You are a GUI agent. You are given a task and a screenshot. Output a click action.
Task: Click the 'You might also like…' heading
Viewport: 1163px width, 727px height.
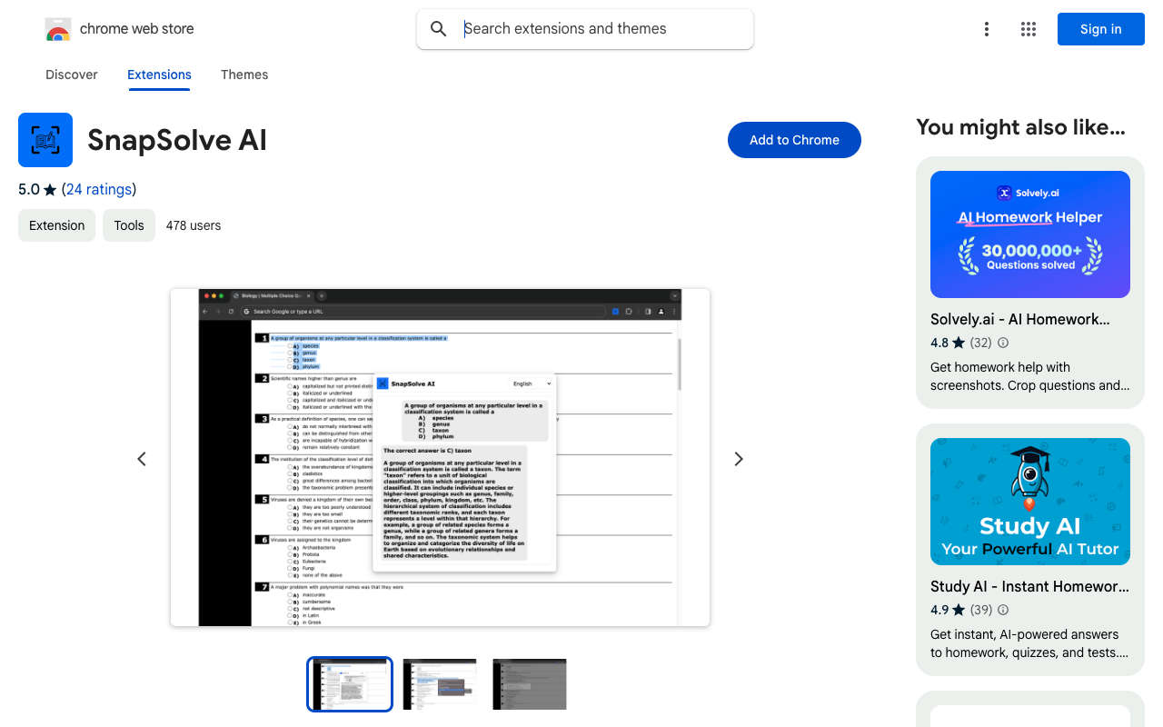tap(1020, 127)
